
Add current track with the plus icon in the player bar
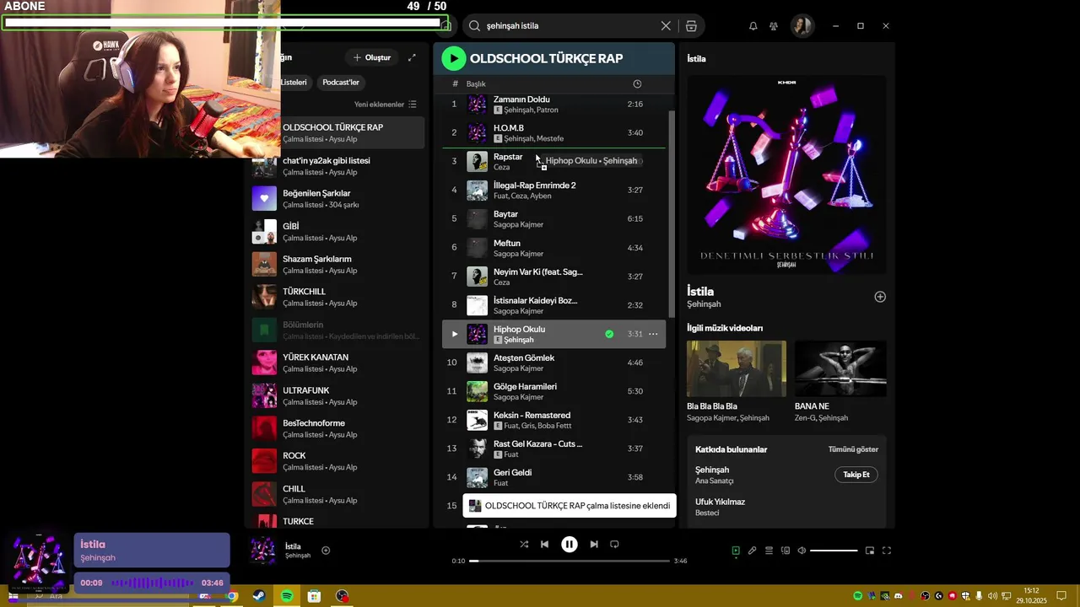pyautogui.click(x=326, y=551)
